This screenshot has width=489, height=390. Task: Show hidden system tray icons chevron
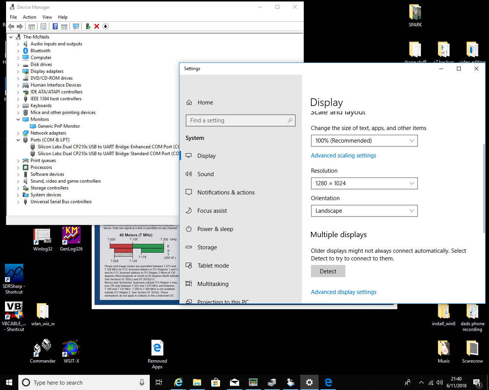pos(421,382)
